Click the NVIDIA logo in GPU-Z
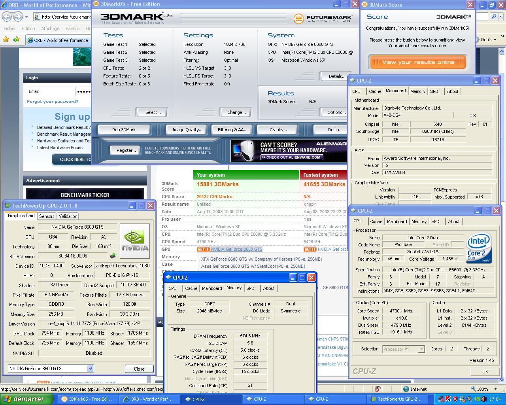Screen dimensions: 506x405 (135, 241)
